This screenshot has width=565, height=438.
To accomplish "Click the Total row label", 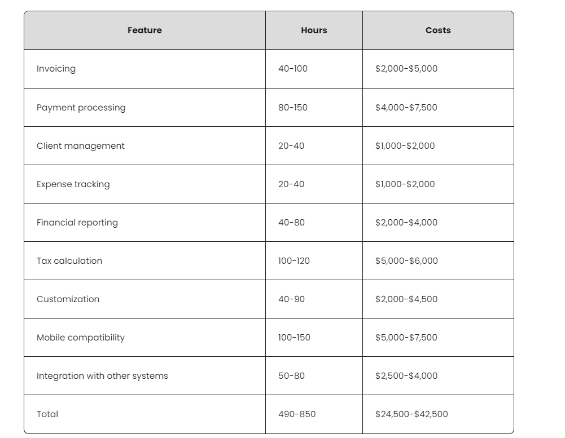I will [x=47, y=414].
